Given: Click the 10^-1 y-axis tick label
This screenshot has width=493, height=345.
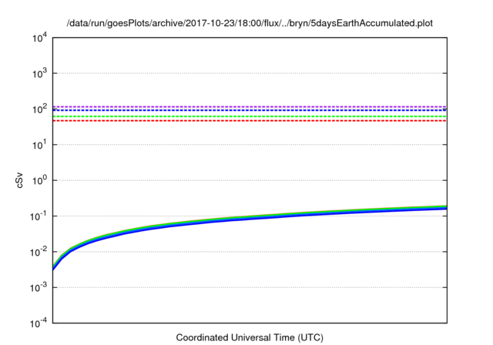Looking at the screenshot, I should [39, 216].
